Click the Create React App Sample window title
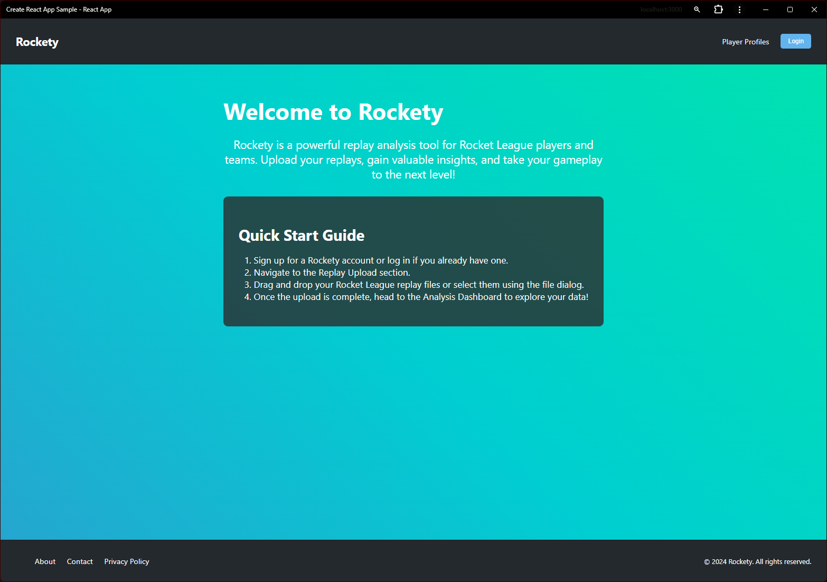Image resolution: width=827 pixels, height=582 pixels. 59,10
